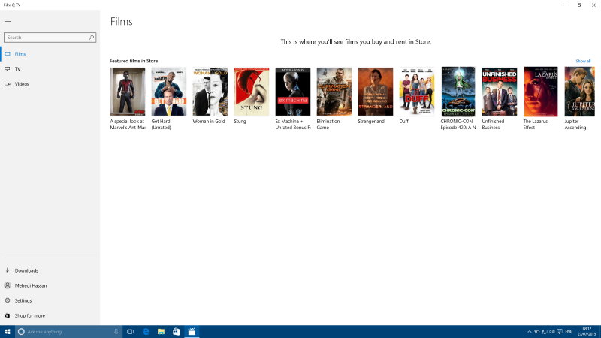Click the taskbar clock and date

(x=587, y=332)
